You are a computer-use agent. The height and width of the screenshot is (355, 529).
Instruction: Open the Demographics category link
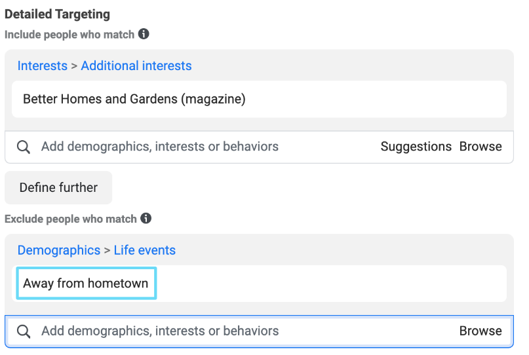(x=59, y=250)
